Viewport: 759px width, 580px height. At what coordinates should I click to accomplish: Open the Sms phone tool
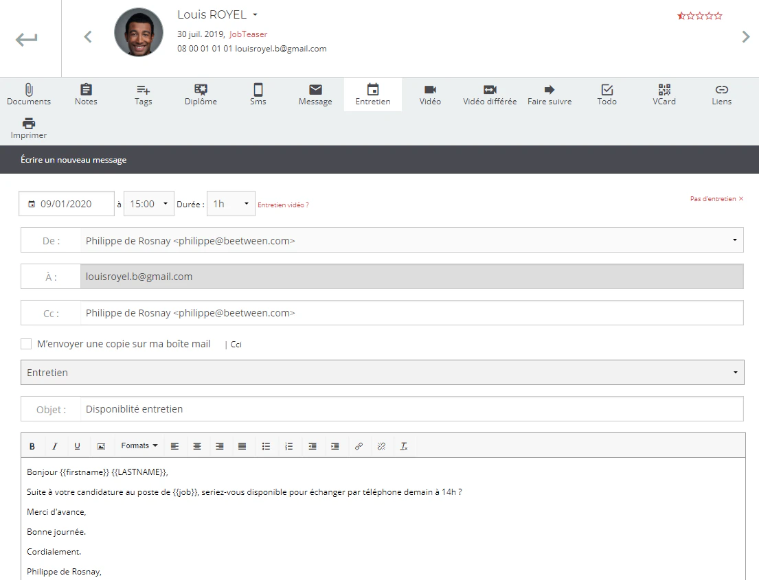click(258, 94)
